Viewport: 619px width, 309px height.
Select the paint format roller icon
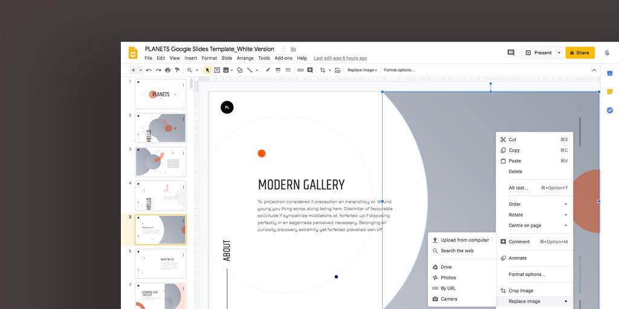pos(177,70)
